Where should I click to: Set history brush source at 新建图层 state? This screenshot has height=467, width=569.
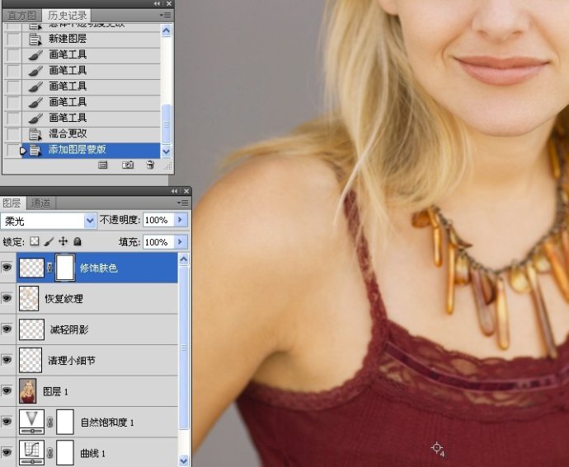point(13,40)
